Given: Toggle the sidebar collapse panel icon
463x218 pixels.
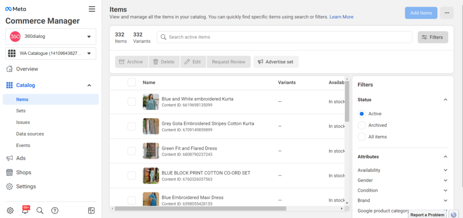Looking at the screenshot, I should [91, 210].
